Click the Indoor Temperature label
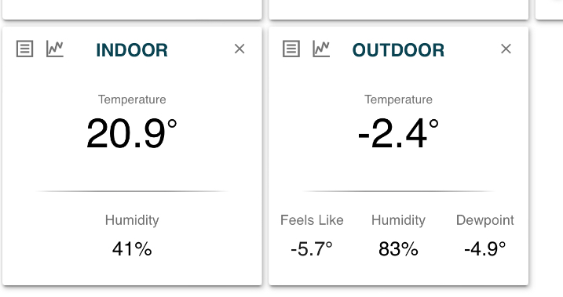The width and height of the screenshot is (563, 297). 132,100
